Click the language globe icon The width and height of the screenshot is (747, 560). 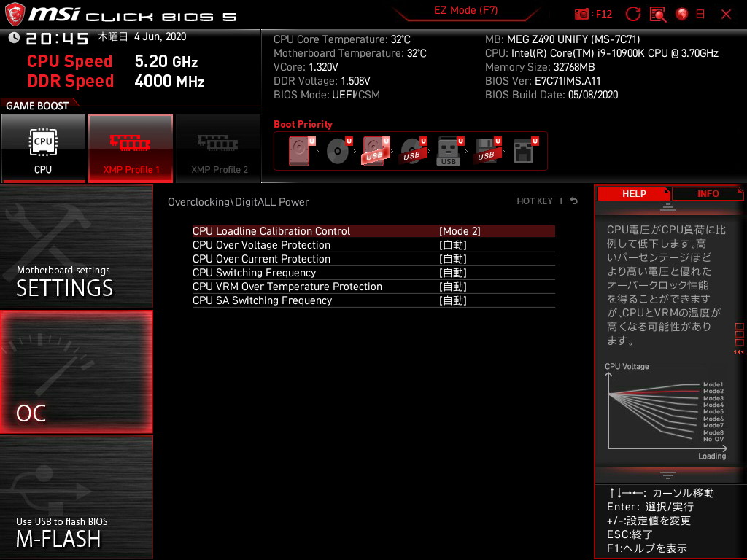(x=682, y=14)
